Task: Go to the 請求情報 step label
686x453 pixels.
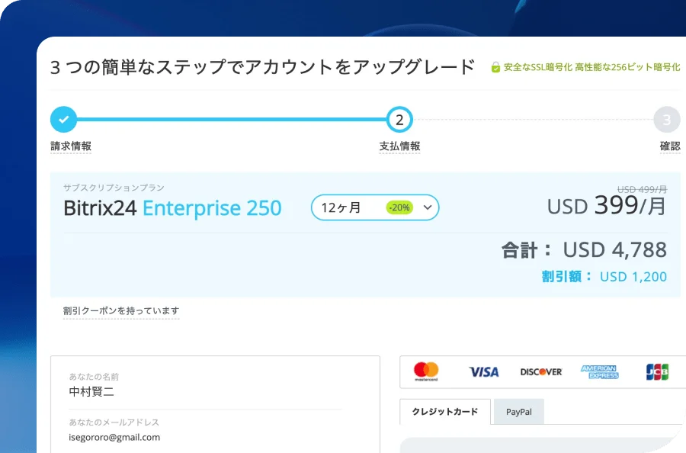Action: coord(71,146)
